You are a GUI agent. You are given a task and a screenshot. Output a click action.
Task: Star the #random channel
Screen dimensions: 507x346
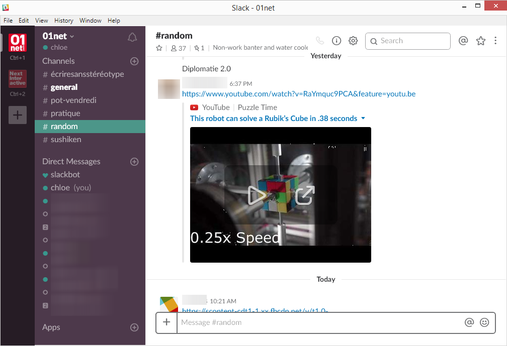(x=159, y=48)
